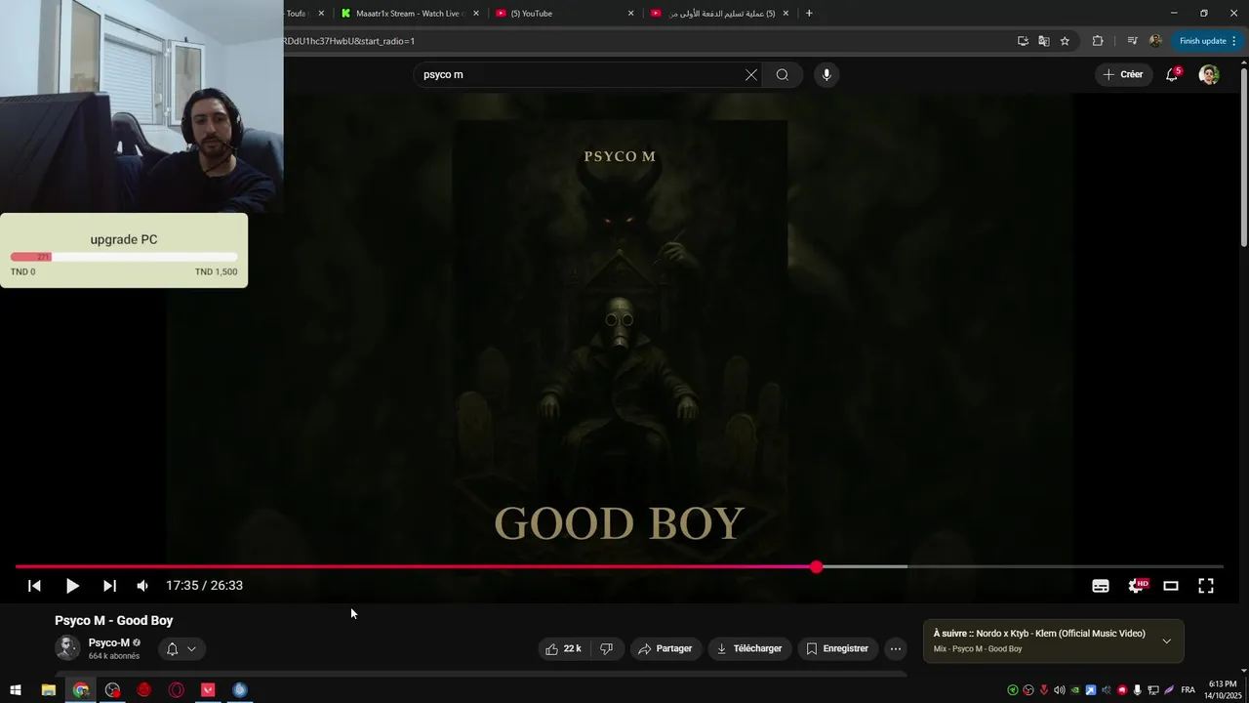The width and height of the screenshot is (1249, 703).
Task: Toggle the notification bell for Psyco-M
Action: [181, 648]
